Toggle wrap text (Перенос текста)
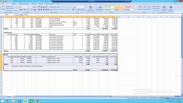 (x=55, y=7)
